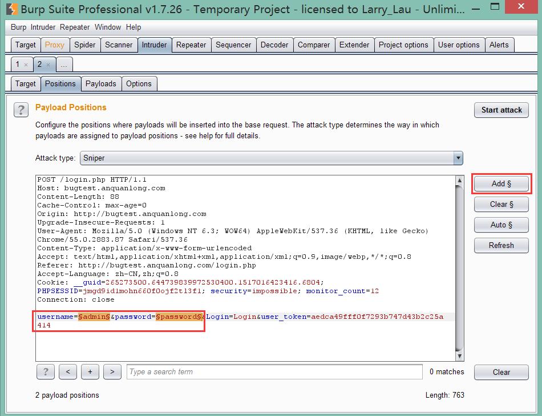Open the User options tab
Screen dimensions: 542x416
pyautogui.click(x=459, y=45)
